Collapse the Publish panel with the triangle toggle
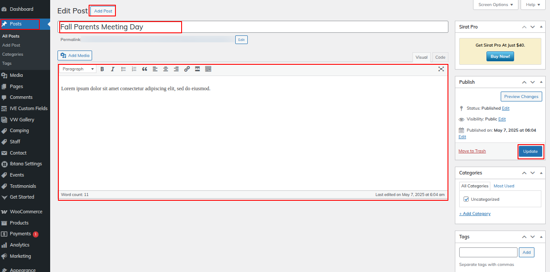The height and width of the screenshot is (272, 550). click(x=540, y=82)
